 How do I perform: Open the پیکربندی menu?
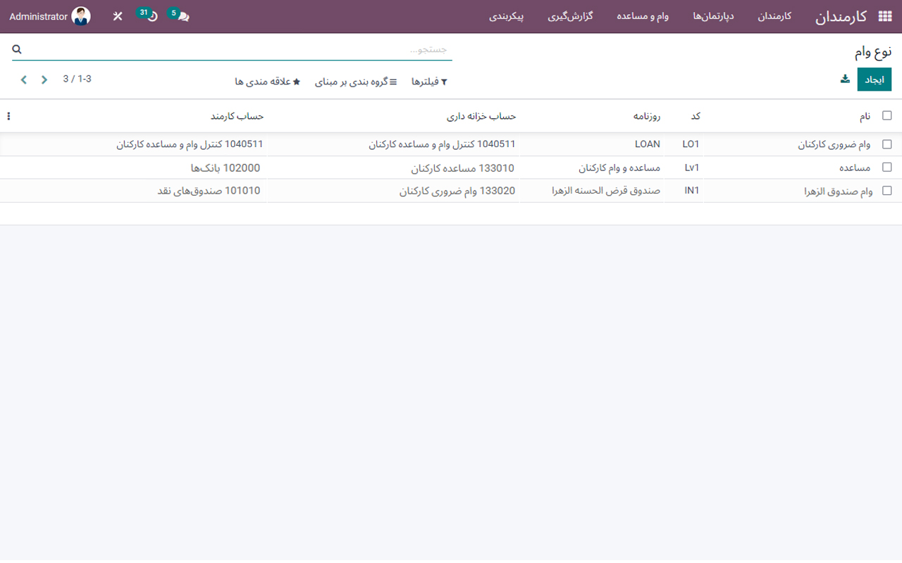[x=507, y=15]
